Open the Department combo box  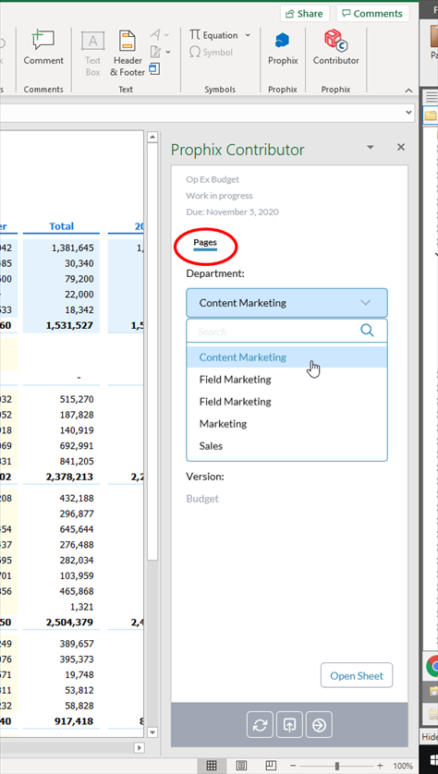point(286,303)
